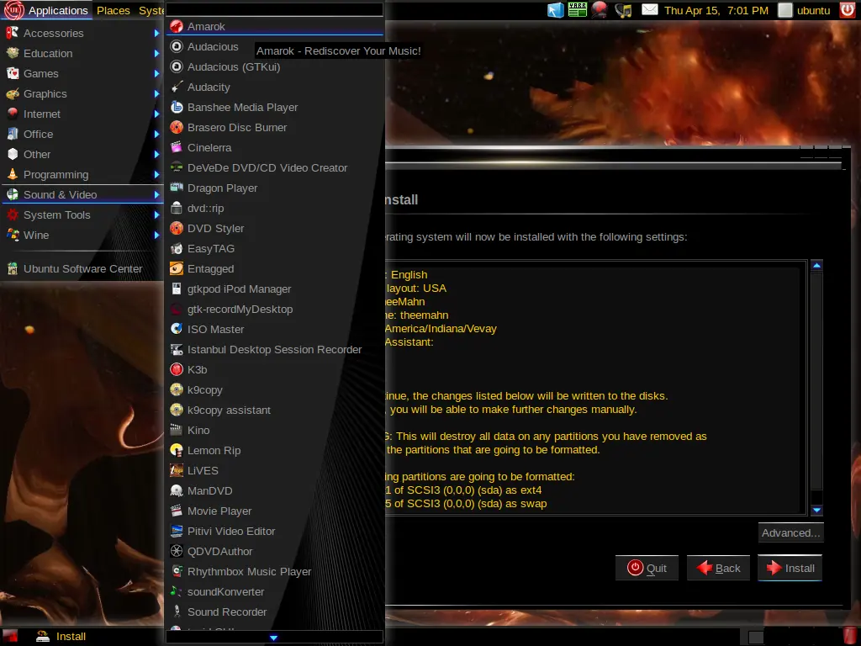Viewport: 861px width, 646px height.
Task: Click Install to begin installation
Action: point(789,568)
